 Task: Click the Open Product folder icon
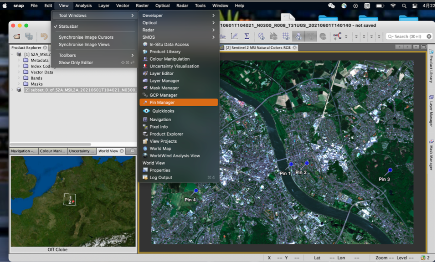point(17,36)
